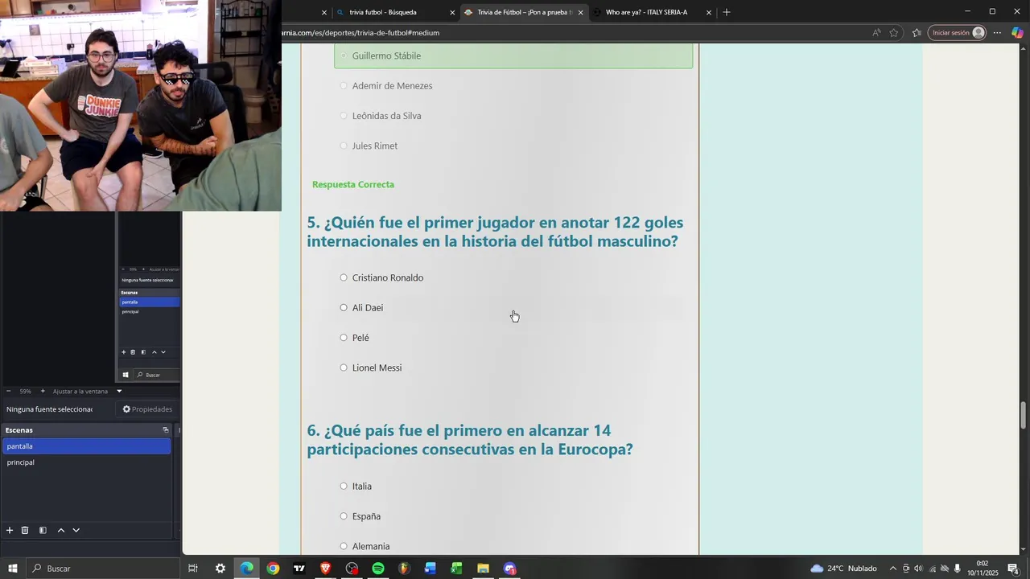1030x579 pixels.
Task: Close the Trivia de Fútbol tab
Action: [580, 12]
